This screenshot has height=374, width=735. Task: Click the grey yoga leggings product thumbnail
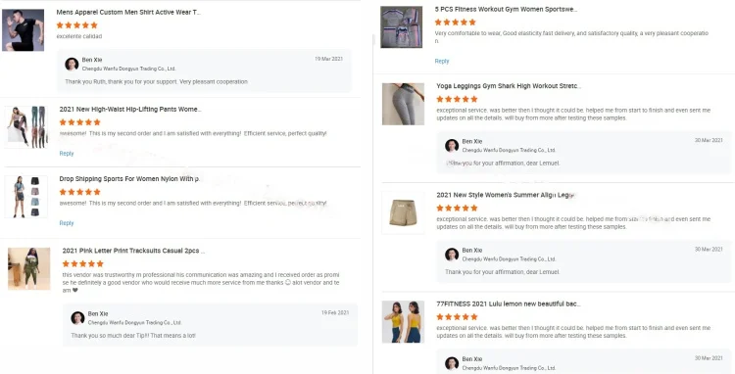click(403, 104)
